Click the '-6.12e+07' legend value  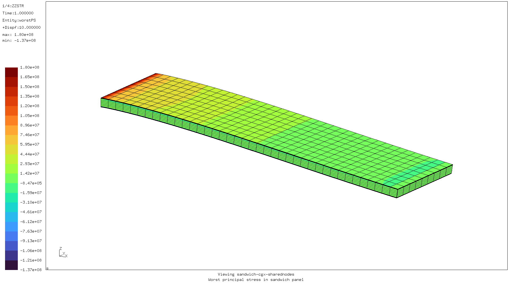[31, 222]
